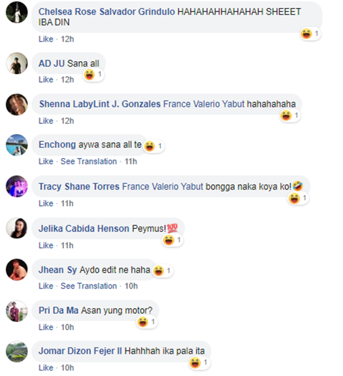Open Haha reaction on Shenna LabyLint's comment
The image size is (343, 376).
[x=290, y=115]
